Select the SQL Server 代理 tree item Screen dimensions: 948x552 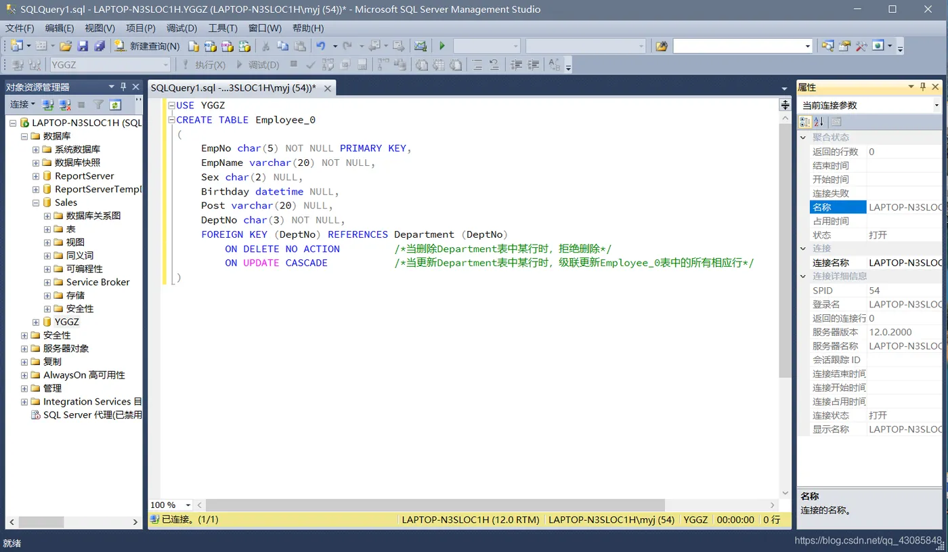(93, 415)
